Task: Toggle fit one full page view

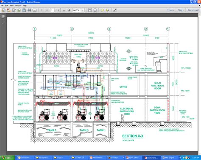Action: 95,10
